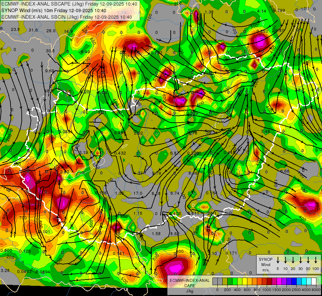Viewport: 322px width, 296px height.
Task: Click the 23.8 value on the map
Action: coord(15,29)
